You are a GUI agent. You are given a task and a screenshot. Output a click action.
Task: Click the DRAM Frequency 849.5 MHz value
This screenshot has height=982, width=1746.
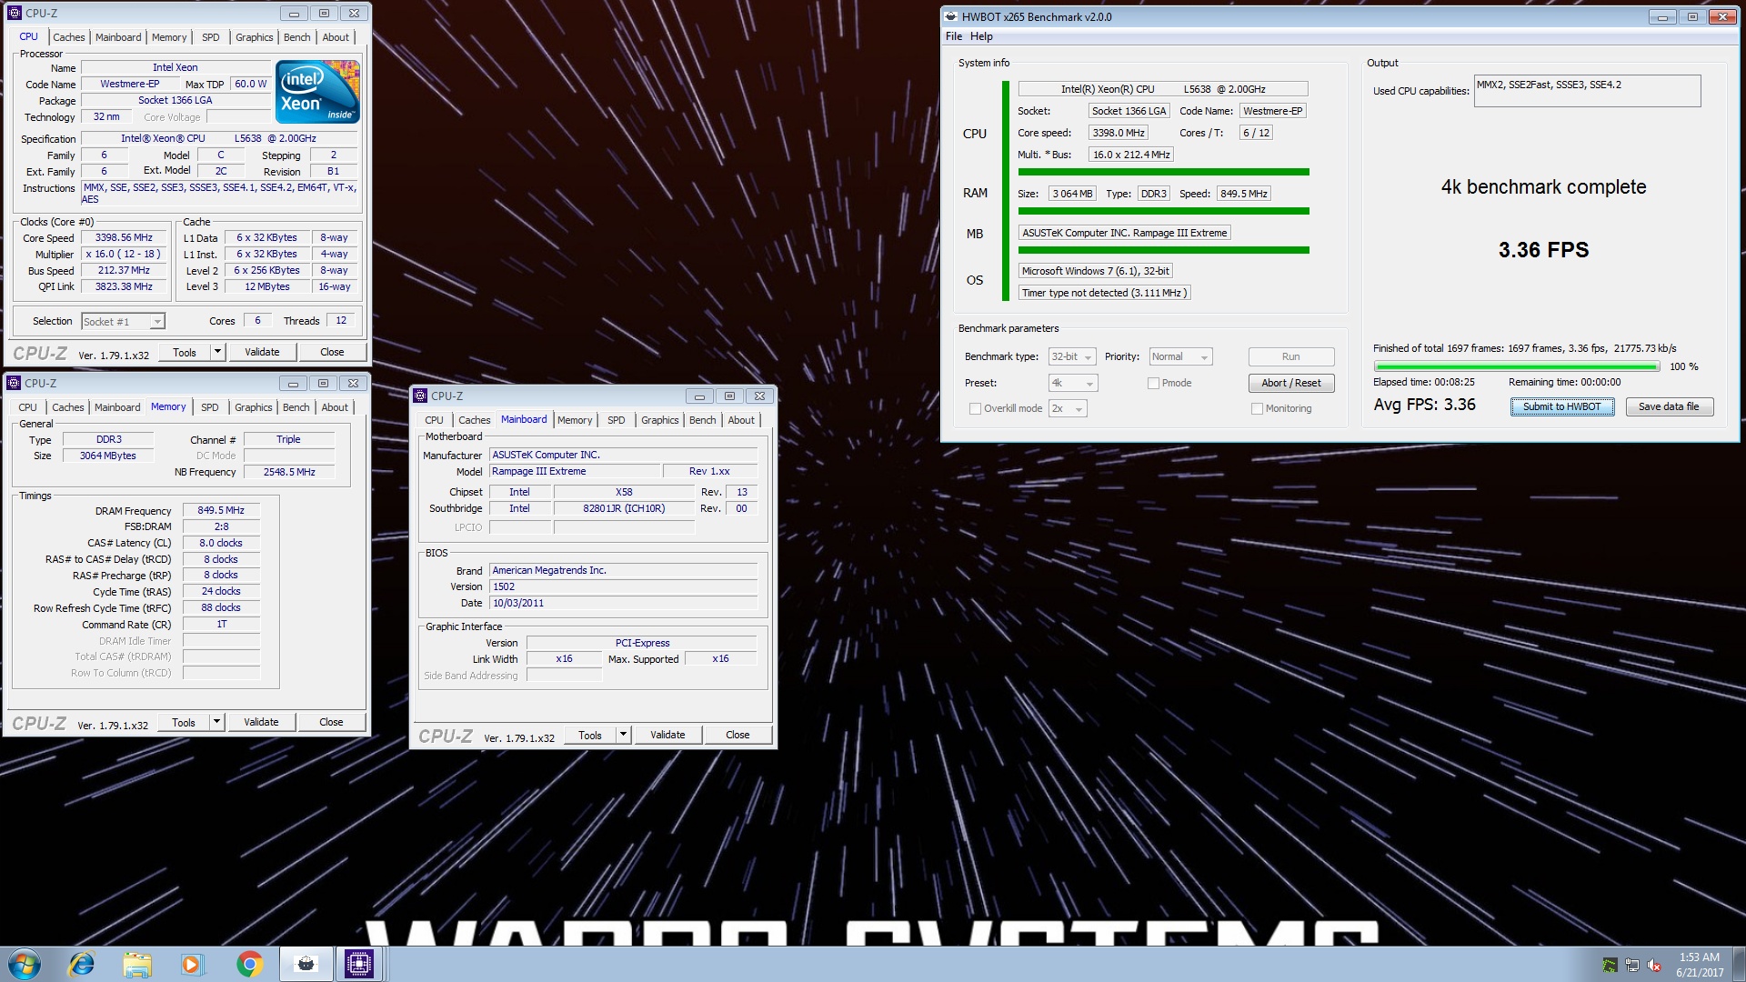pyautogui.click(x=221, y=510)
